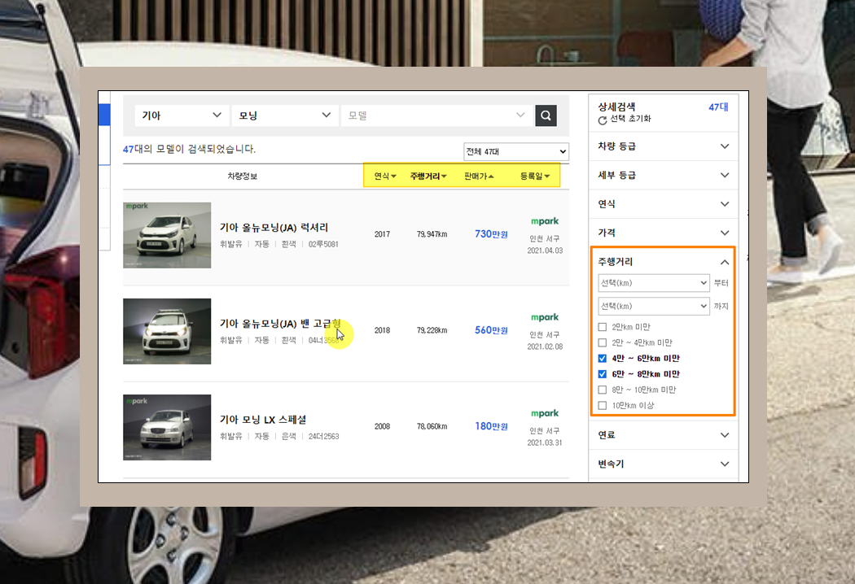Open the empty 모델 dropdown
Viewport: 855px width, 584px height.
[436, 115]
